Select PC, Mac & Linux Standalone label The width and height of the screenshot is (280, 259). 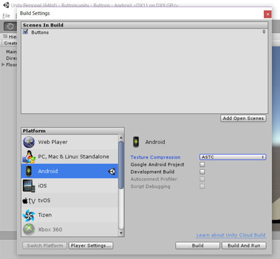point(73,156)
